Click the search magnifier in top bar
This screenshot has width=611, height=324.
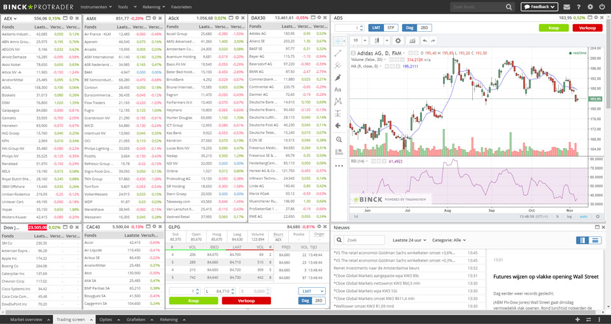509,7
